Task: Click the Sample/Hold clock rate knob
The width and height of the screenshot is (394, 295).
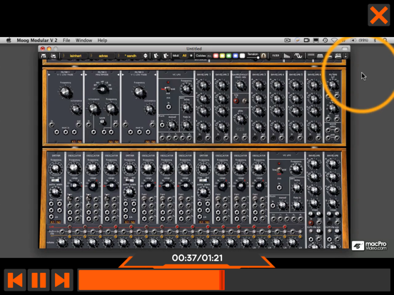Action: (x=241, y=86)
